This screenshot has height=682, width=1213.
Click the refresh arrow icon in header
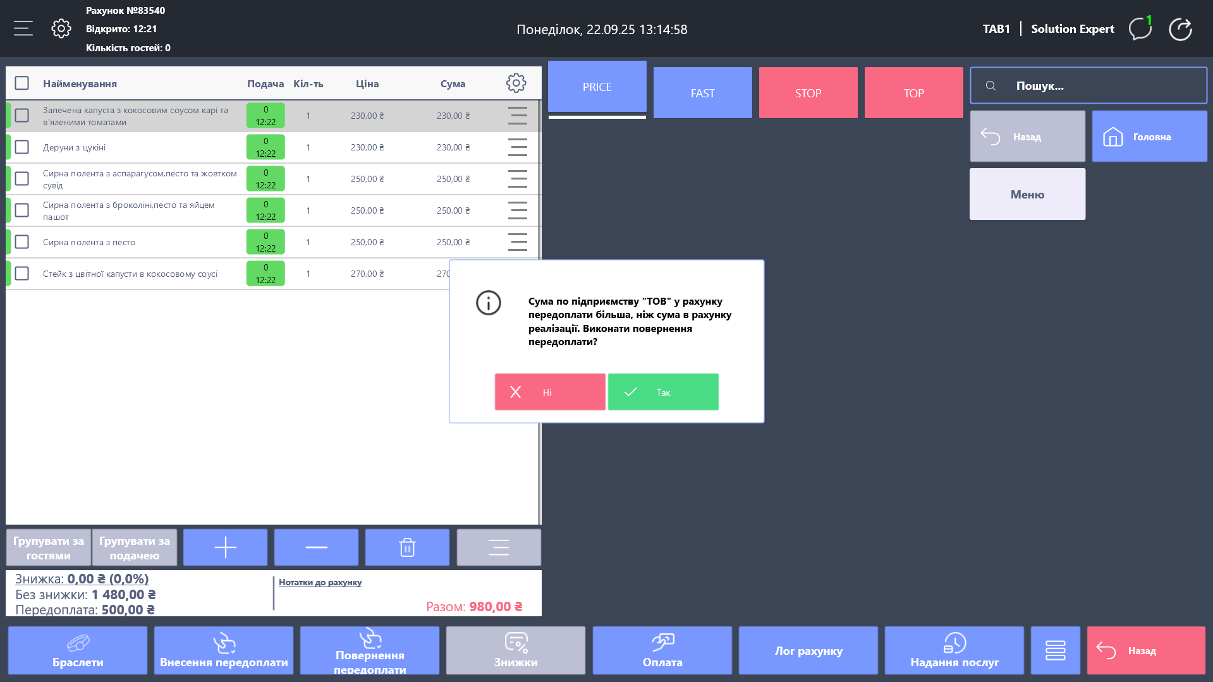coord(1179,29)
